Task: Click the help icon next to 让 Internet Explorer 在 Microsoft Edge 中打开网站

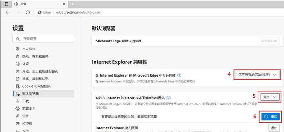Action: point(179,75)
